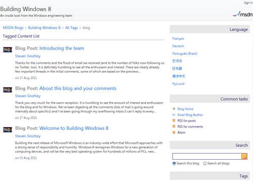Click the Tags panel header

(209, 176)
